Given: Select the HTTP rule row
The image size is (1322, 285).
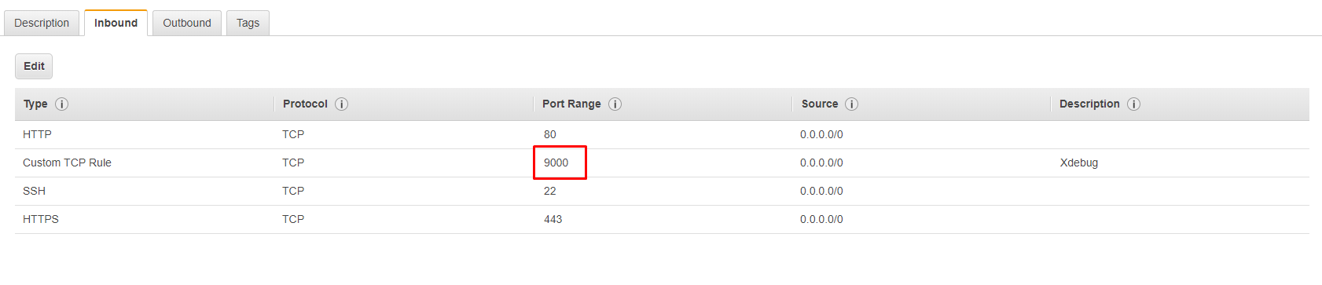Looking at the screenshot, I should pyautogui.click(x=662, y=134).
